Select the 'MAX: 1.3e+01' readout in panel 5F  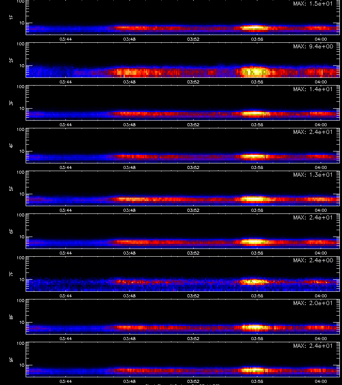(313, 175)
